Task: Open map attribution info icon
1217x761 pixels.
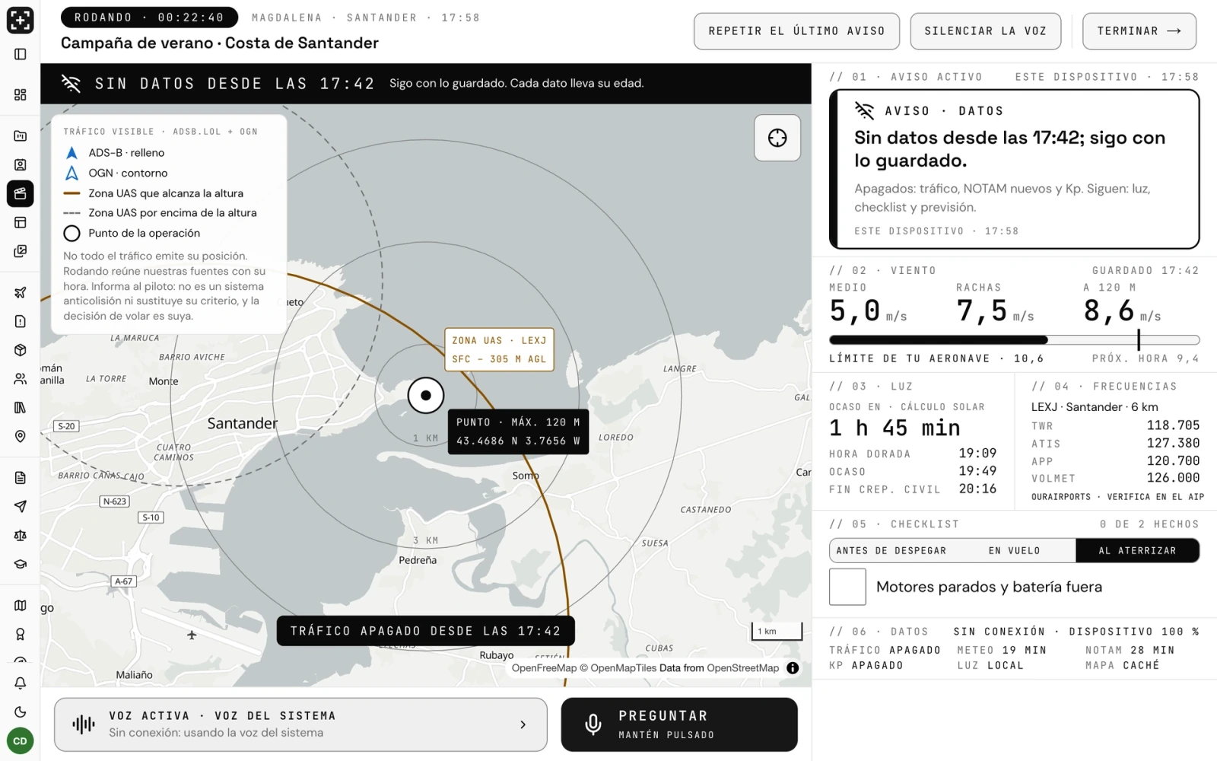Action: 793,668
